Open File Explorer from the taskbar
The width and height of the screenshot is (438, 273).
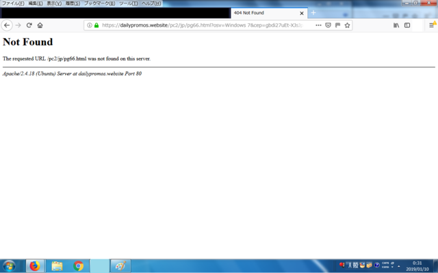point(57,266)
